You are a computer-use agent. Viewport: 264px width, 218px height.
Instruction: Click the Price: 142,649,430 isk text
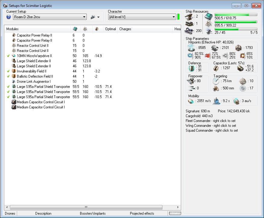click(x=234, y=111)
